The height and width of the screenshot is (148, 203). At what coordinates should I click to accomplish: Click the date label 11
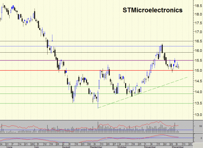[127, 144]
